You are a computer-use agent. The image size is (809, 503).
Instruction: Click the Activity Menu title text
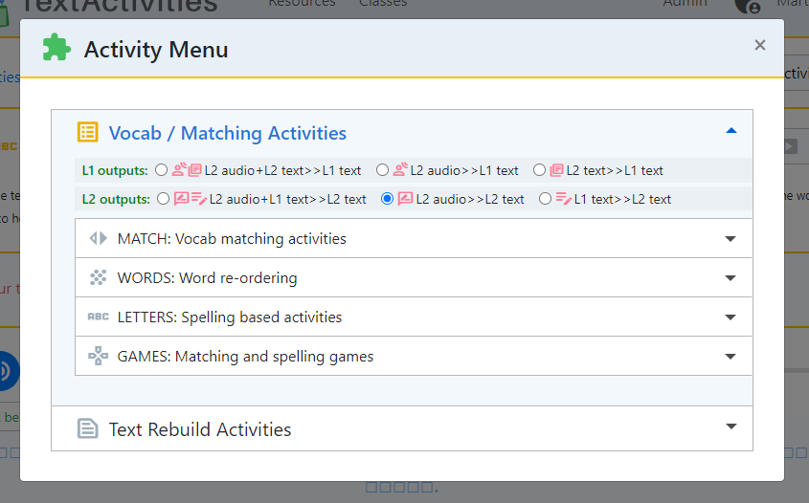(156, 50)
